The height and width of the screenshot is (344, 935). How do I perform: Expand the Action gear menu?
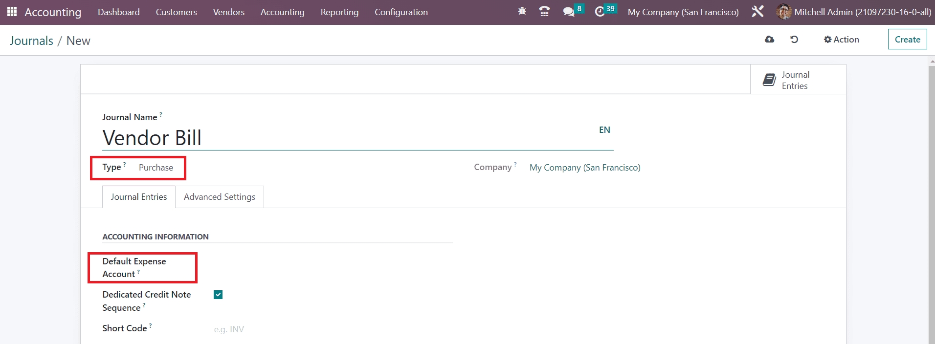coord(841,40)
